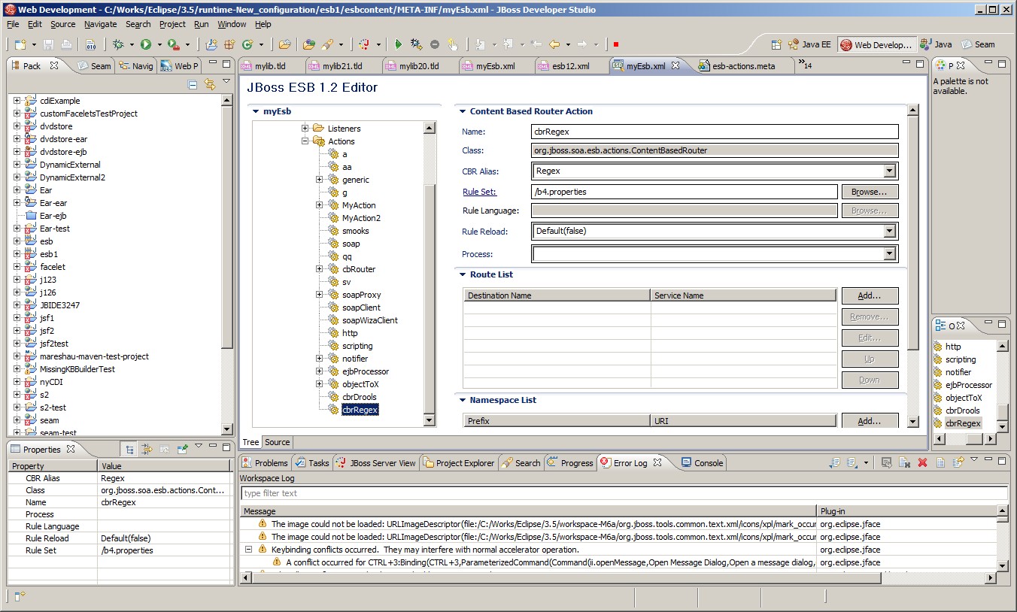The image size is (1017, 612).
Task: Click Collapse All icon in Package Explorer
Action: (x=193, y=84)
